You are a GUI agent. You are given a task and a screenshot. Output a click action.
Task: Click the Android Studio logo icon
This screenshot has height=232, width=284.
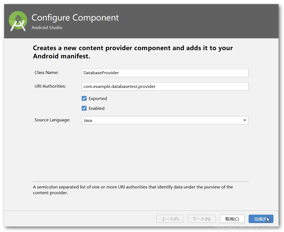point(18,21)
